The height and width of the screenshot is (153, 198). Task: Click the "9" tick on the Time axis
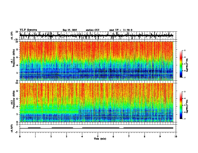pyautogui.click(x=160, y=136)
